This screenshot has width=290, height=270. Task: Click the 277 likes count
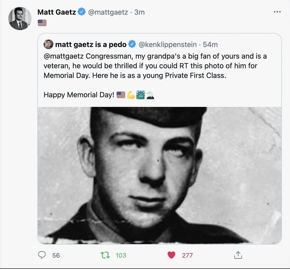[187, 256]
